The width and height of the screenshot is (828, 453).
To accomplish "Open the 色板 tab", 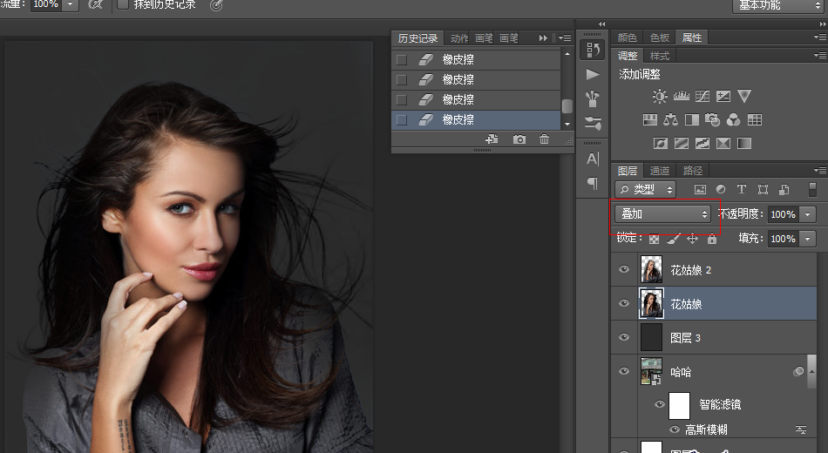I will click(x=660, y=37).
